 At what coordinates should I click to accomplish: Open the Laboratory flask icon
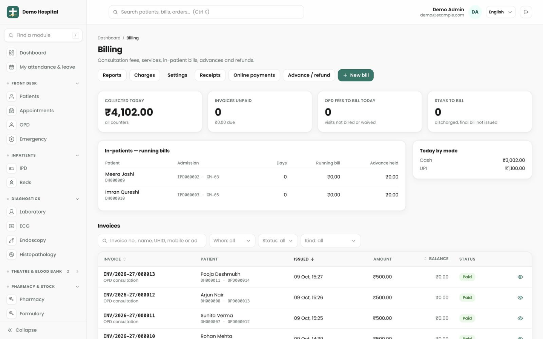(12, 212)
